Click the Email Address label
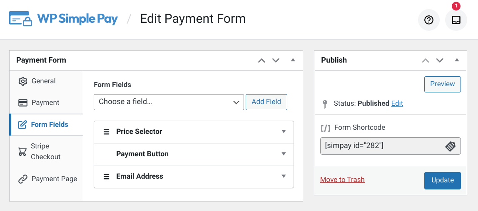 (139, 177)
